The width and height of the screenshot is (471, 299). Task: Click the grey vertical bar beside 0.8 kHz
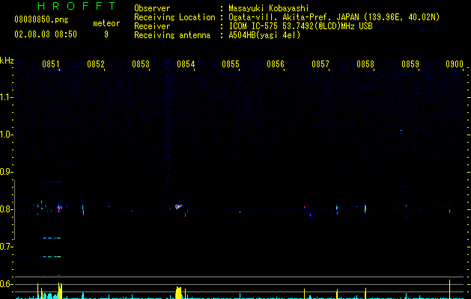tap(14, 209)
